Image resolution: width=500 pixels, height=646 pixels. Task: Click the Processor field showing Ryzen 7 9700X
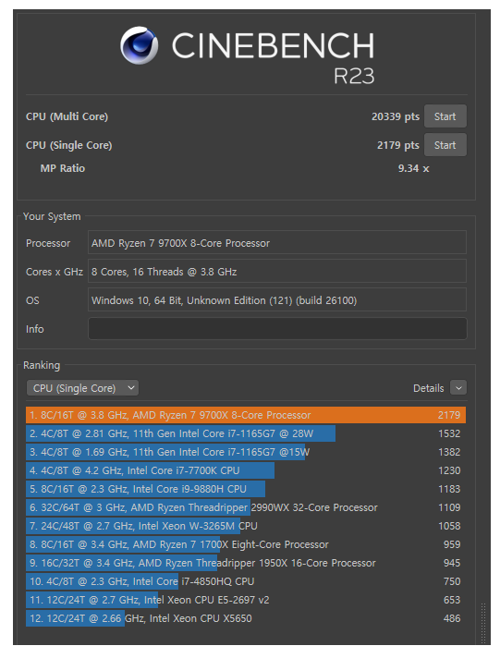277,243
